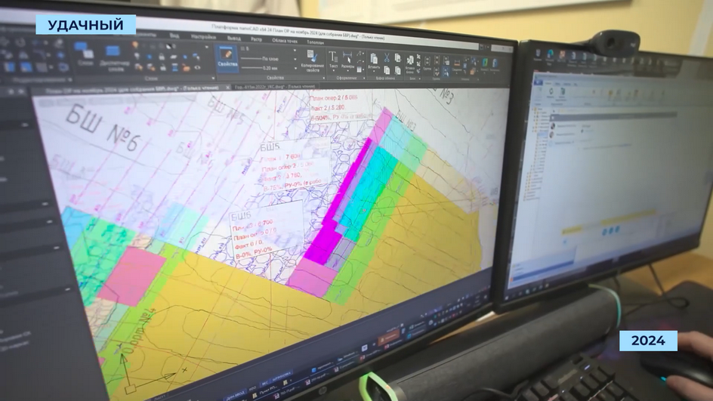Click the blue stacked-layers icon in Слои bottom row

tap(174, 68)
